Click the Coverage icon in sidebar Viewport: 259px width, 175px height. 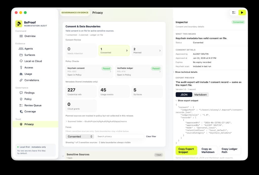pyautogui.click(x=21, y=111)
